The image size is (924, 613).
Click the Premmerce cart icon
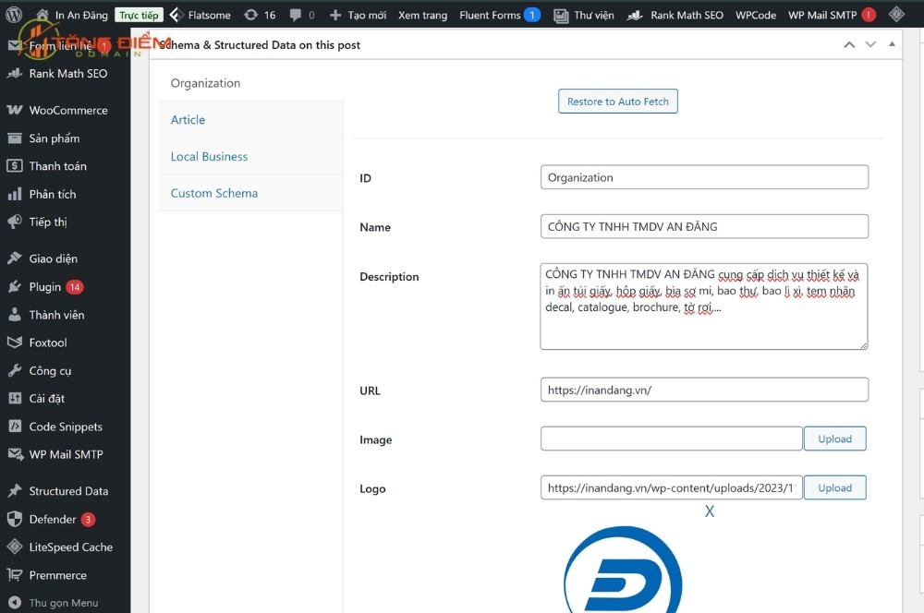click(15, 575)
